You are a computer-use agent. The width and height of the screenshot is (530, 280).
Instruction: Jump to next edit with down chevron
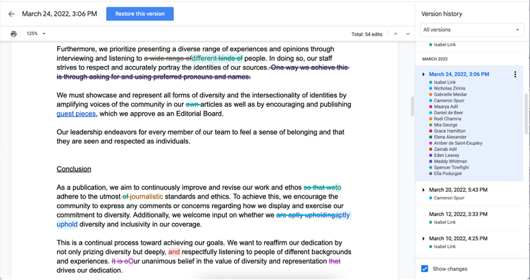[x=407, y=34]
